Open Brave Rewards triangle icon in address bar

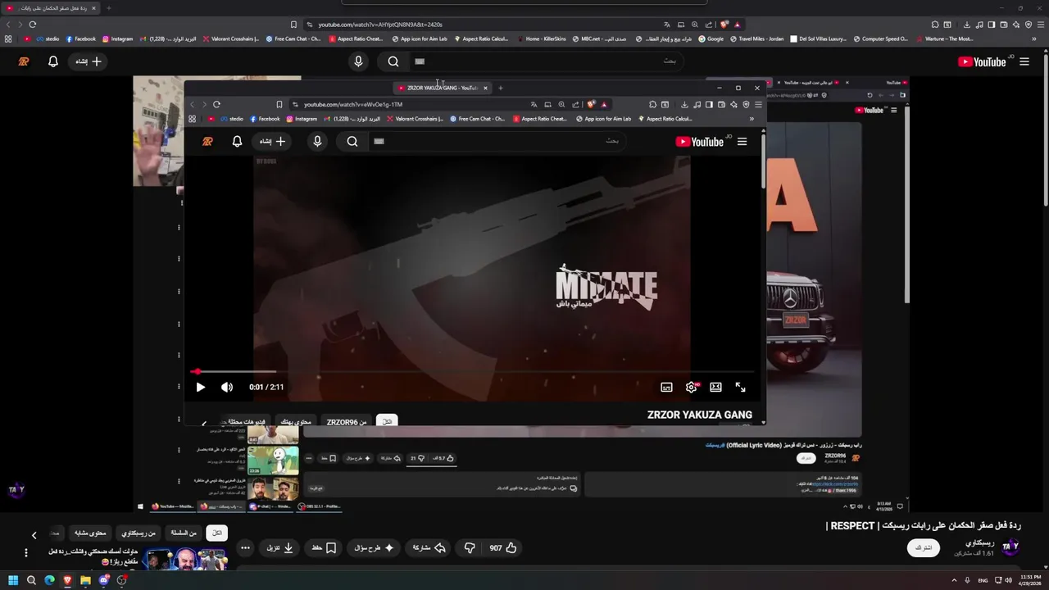pos(738,25)
